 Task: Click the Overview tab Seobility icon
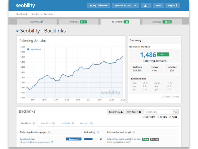pyautogui.click(x=42, y=22)
